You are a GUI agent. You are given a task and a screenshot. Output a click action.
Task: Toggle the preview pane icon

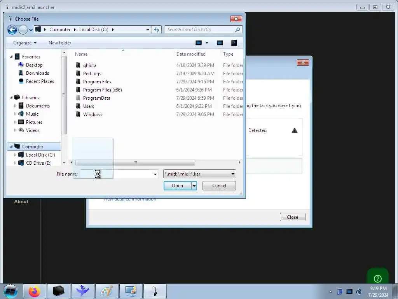220,43
